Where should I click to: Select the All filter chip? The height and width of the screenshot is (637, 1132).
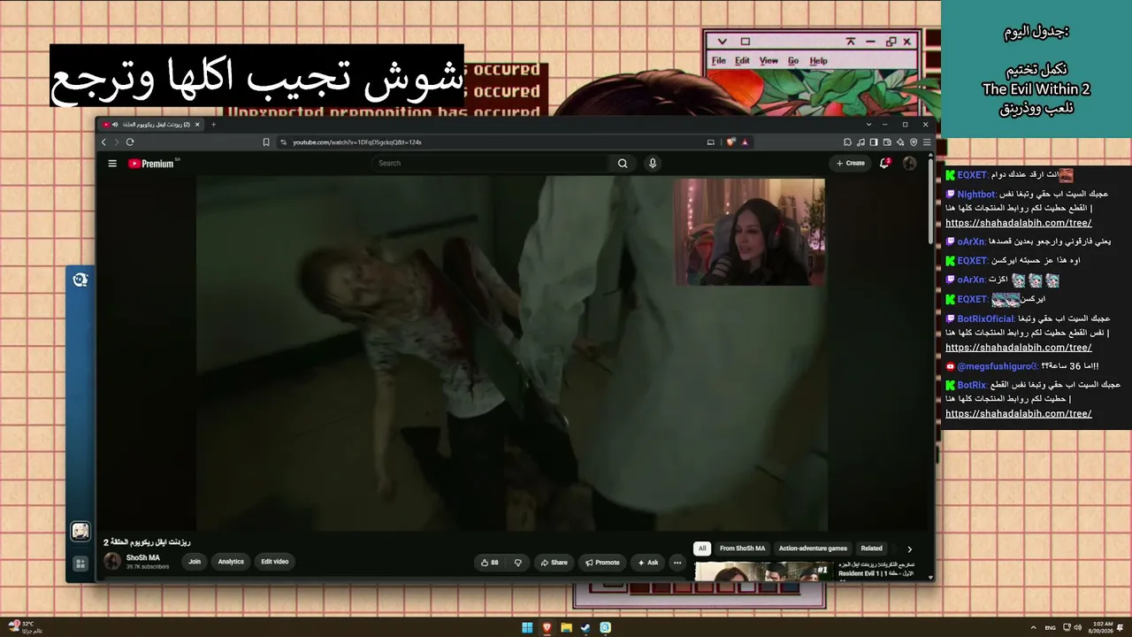click(702, 549)
